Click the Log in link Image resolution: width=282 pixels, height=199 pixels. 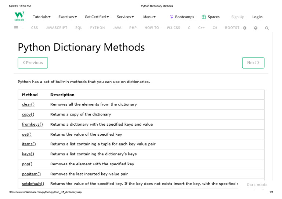pyautogui.click(x=257, y=17)
